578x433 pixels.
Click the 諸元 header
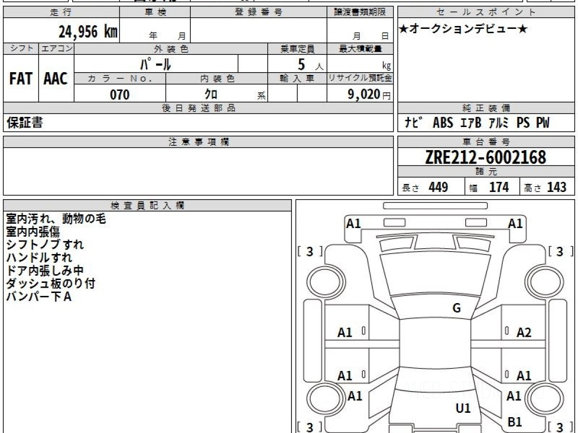pos(486,172)
